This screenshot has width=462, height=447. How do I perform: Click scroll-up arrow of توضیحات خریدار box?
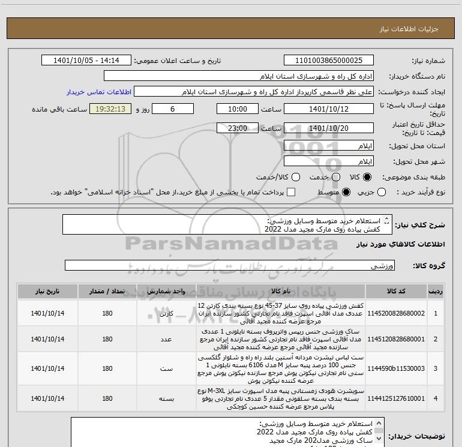(x=379, y=423)
